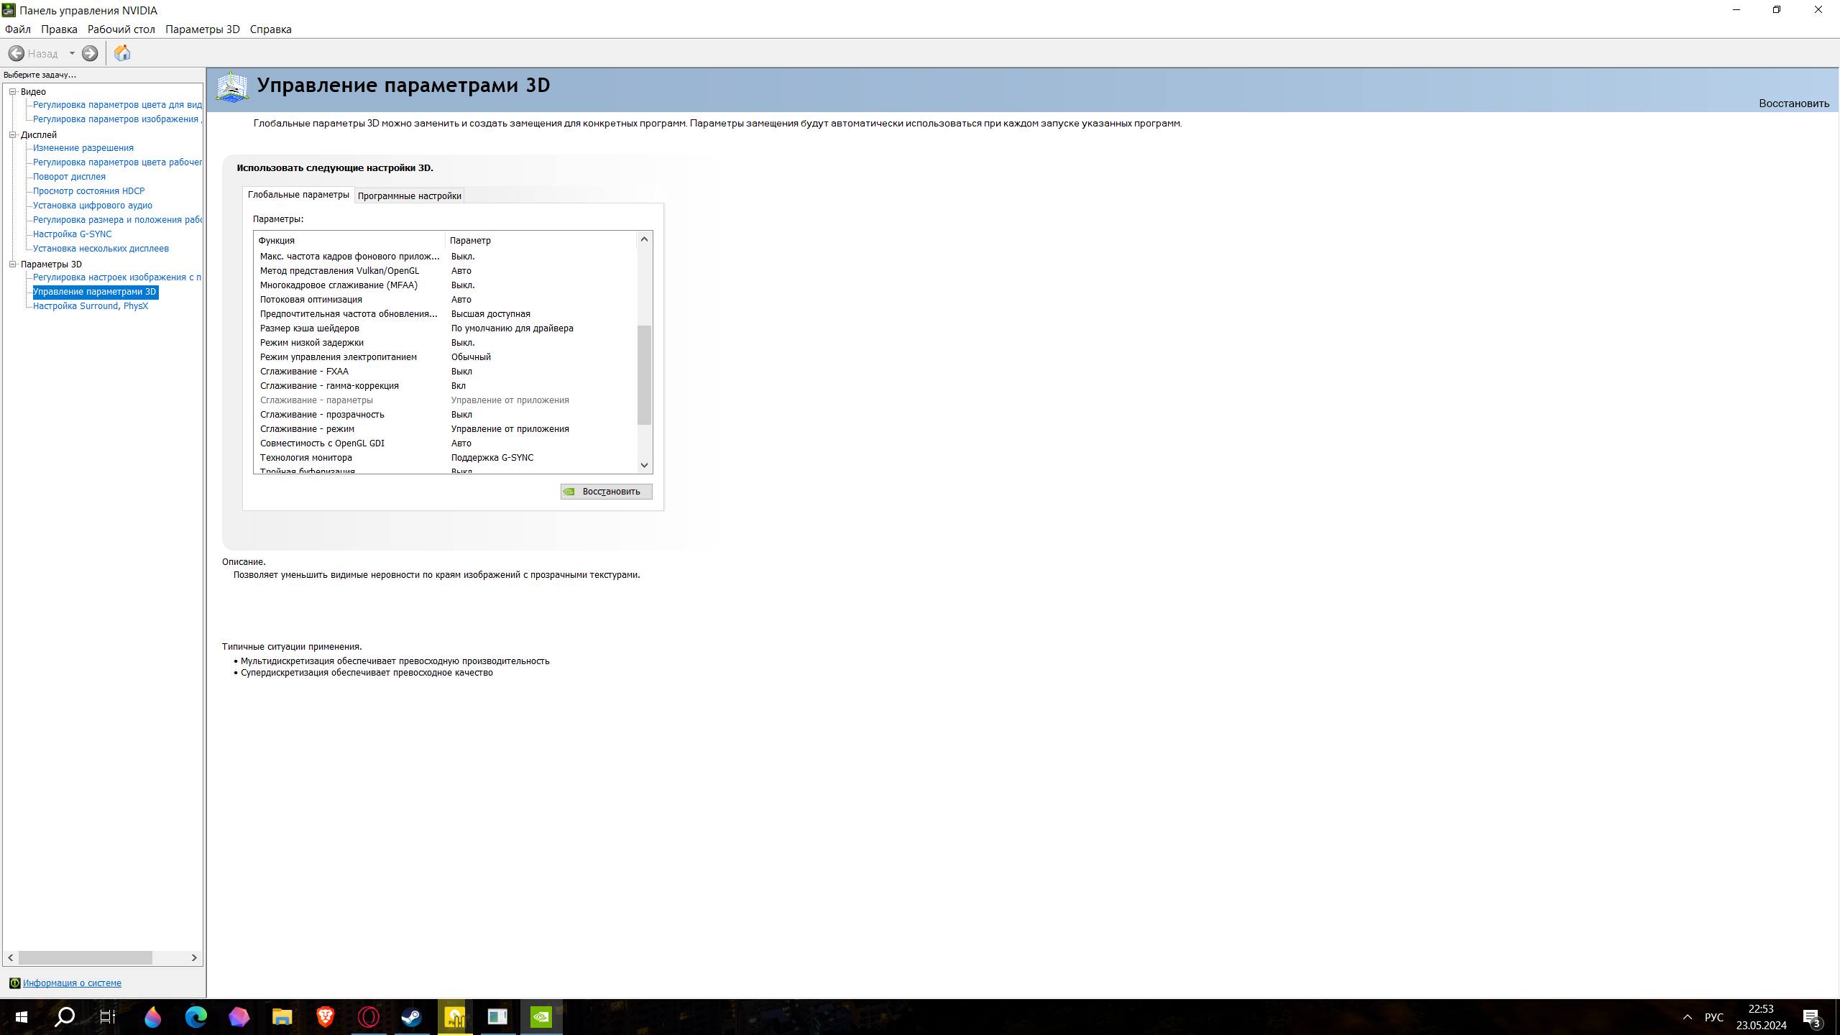Screen dimensions: 1840x1035
Task: Open Информация о системе link
Action: tap(72, 983)
